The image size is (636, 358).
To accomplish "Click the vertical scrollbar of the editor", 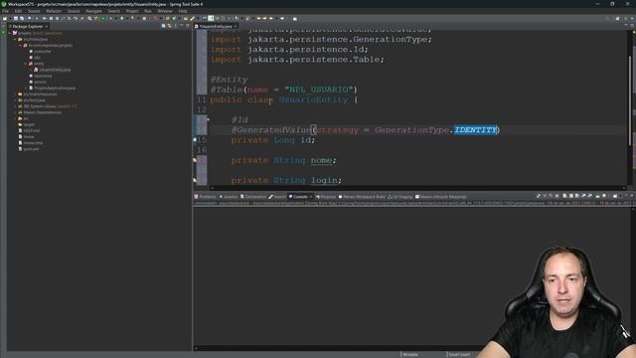I will pos(630,99).
